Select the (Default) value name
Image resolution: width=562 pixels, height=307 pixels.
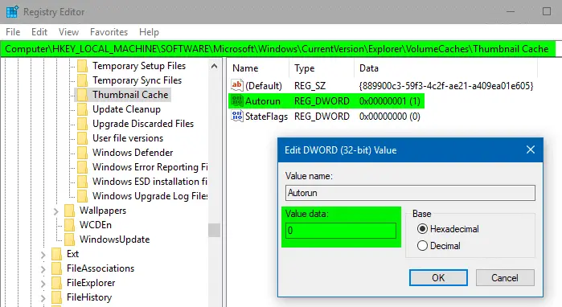tap(264, 86)
